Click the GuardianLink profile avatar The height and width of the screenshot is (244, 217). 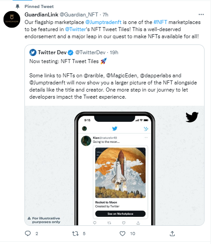12,20
